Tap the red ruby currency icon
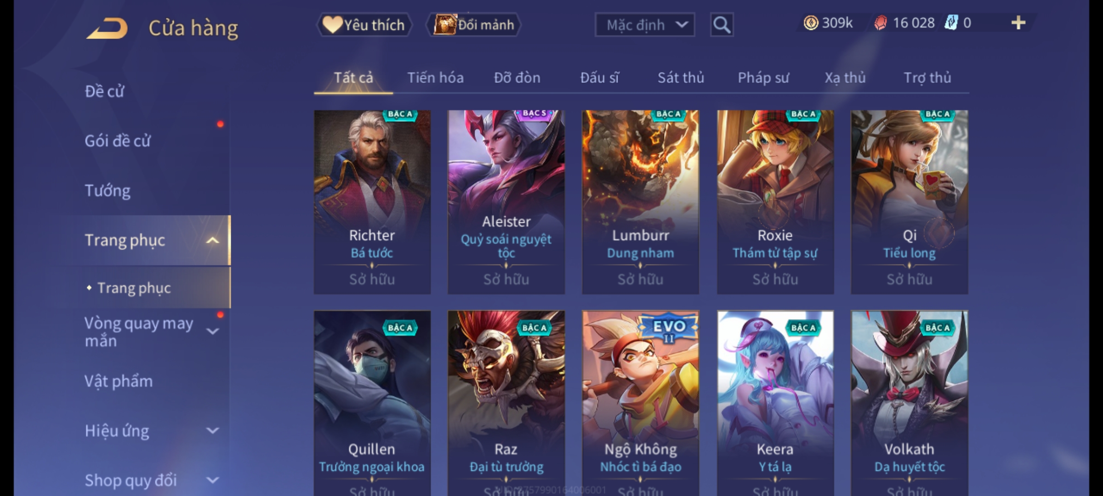Screen dimensions: 1103x496 [881, 23]
